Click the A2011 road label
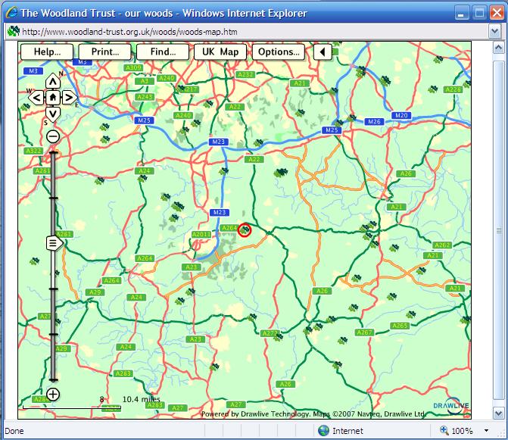This screenshot has width=508, height=440. coord(201,234)
